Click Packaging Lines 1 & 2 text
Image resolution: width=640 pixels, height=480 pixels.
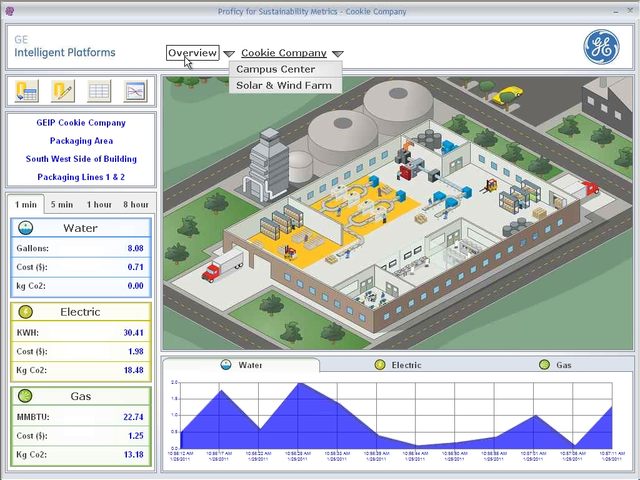[81, 177]
